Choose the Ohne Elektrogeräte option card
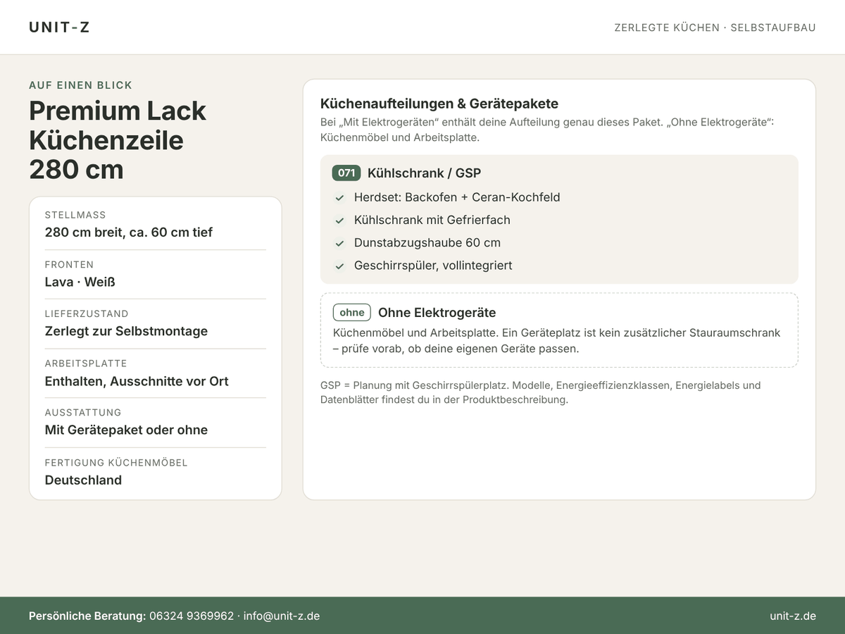The height and width of the screenshot is (634, 845). (x=559, y=330)
